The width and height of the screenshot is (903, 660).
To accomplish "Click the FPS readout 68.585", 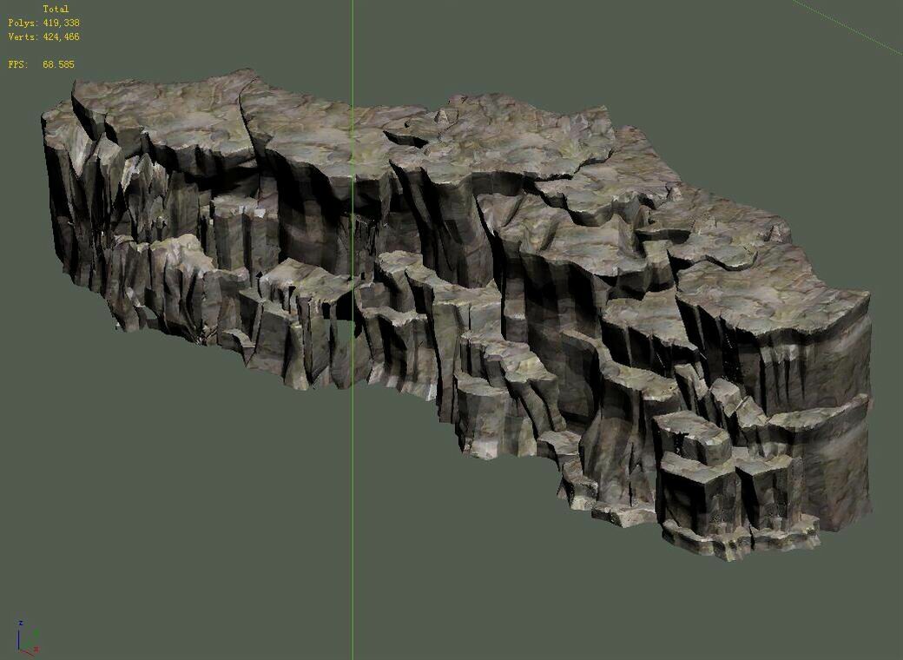I will coord(58,64).
